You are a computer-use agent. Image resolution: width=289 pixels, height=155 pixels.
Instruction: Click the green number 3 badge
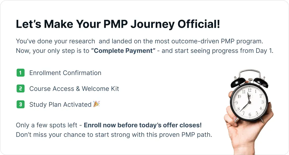(21, 104)
